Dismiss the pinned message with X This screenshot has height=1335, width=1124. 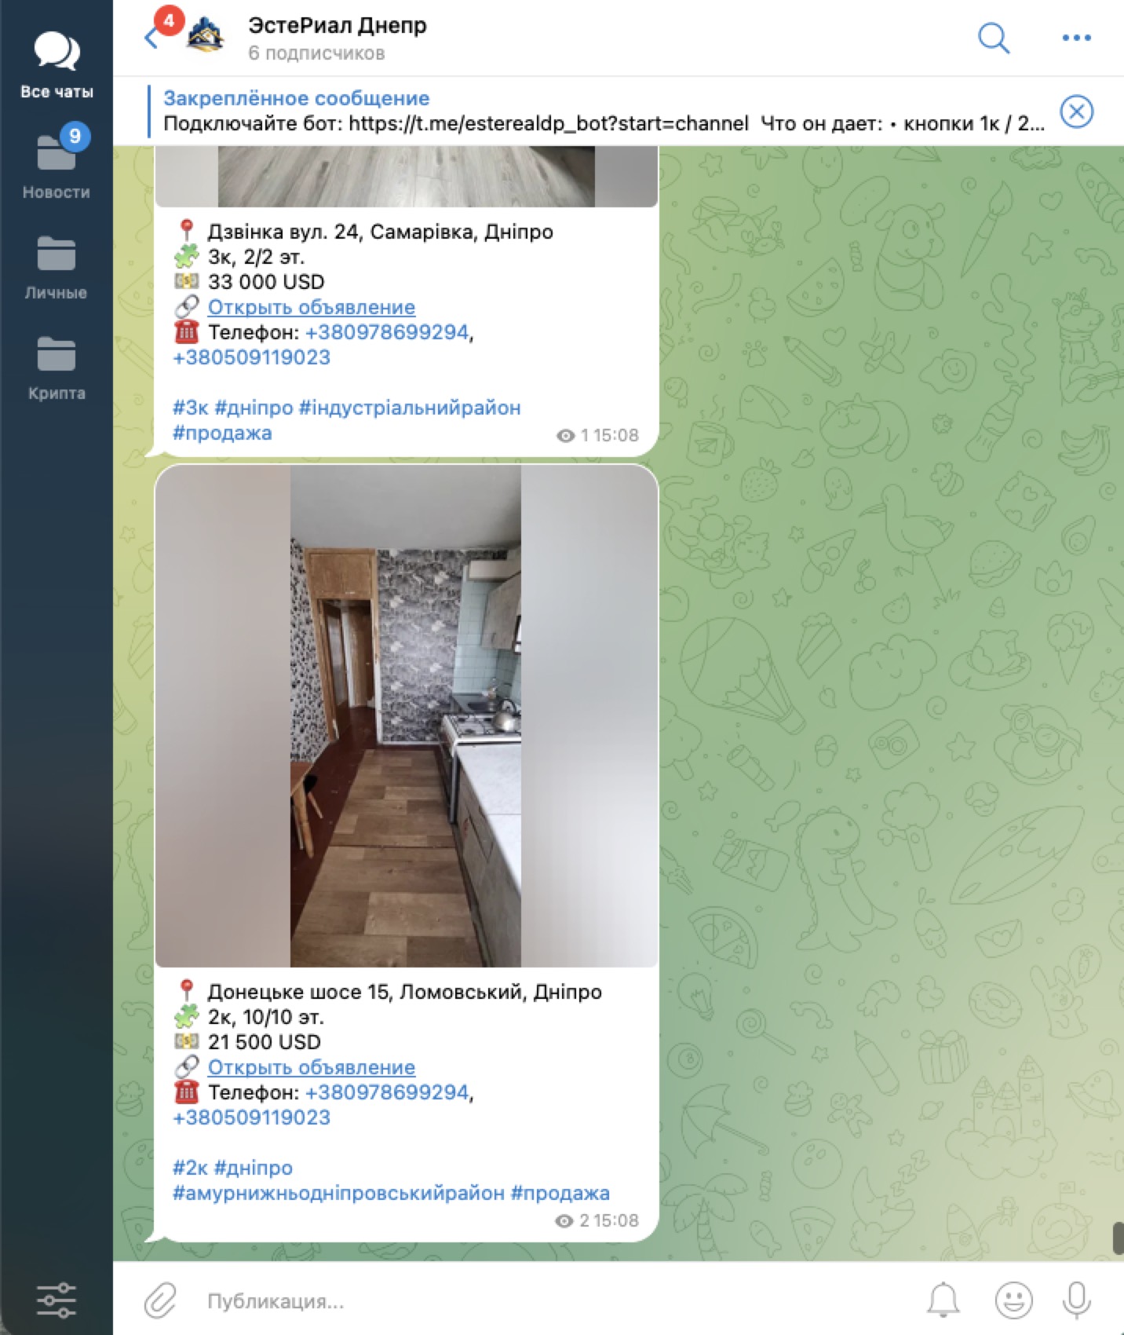pyautogui.click(x=1076, y=112)
